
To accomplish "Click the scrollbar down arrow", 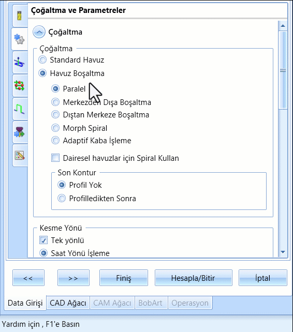I will [x=283, y=252].
